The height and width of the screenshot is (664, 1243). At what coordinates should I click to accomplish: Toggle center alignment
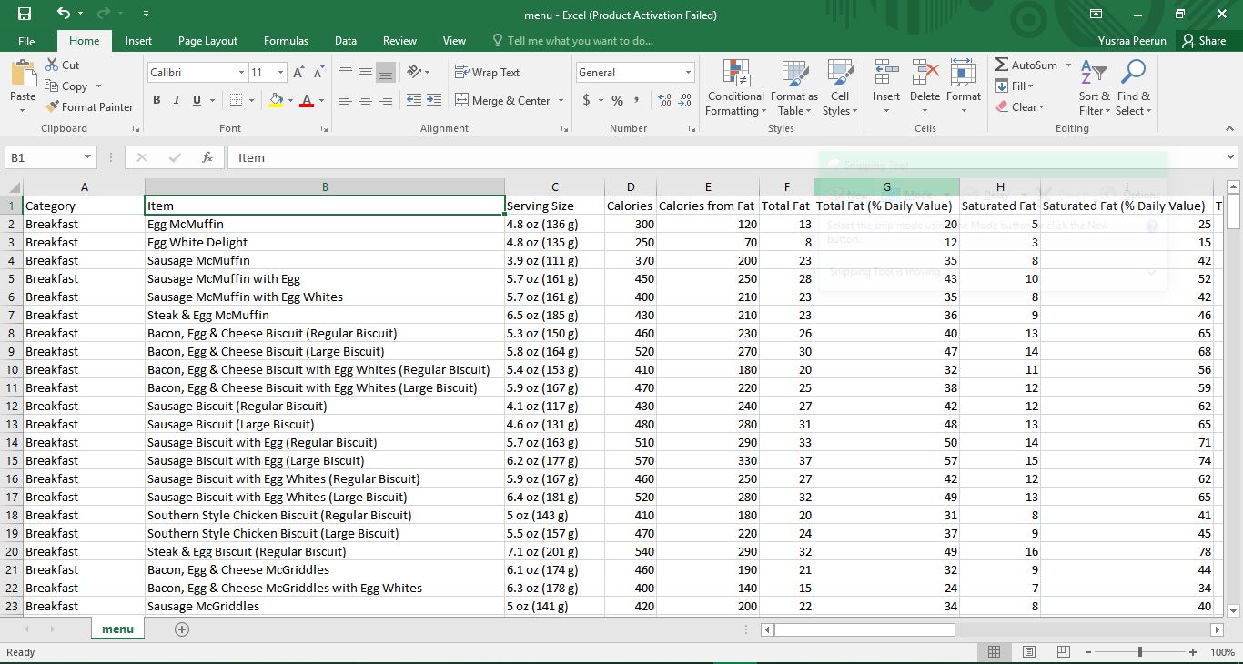tap(365, 100)
